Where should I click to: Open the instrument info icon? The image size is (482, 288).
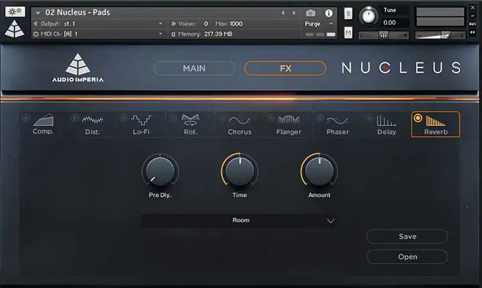328,13
